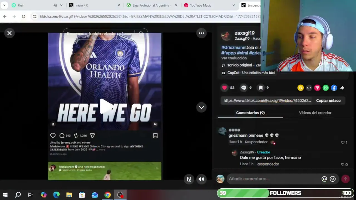Open CapCut 'Una edición más fácil' link
The width and height of the screenshot is (356, 200).
248,73
